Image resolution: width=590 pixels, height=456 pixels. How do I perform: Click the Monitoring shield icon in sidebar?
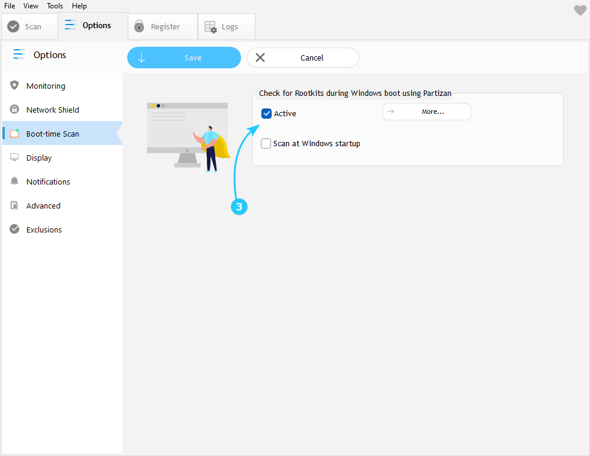[14, 86]
